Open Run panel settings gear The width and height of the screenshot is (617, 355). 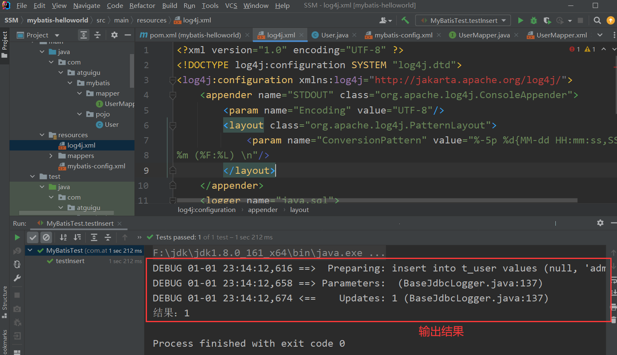(600, 223)
